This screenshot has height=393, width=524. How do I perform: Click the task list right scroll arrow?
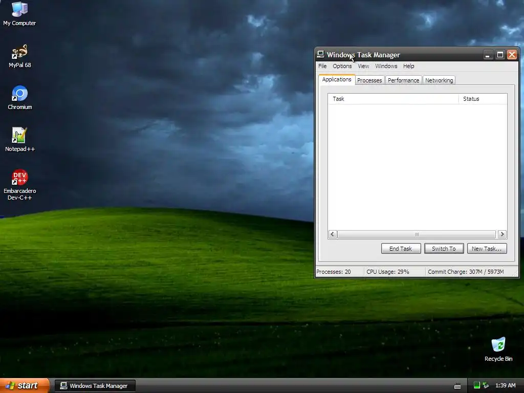(x=502, y=234)
